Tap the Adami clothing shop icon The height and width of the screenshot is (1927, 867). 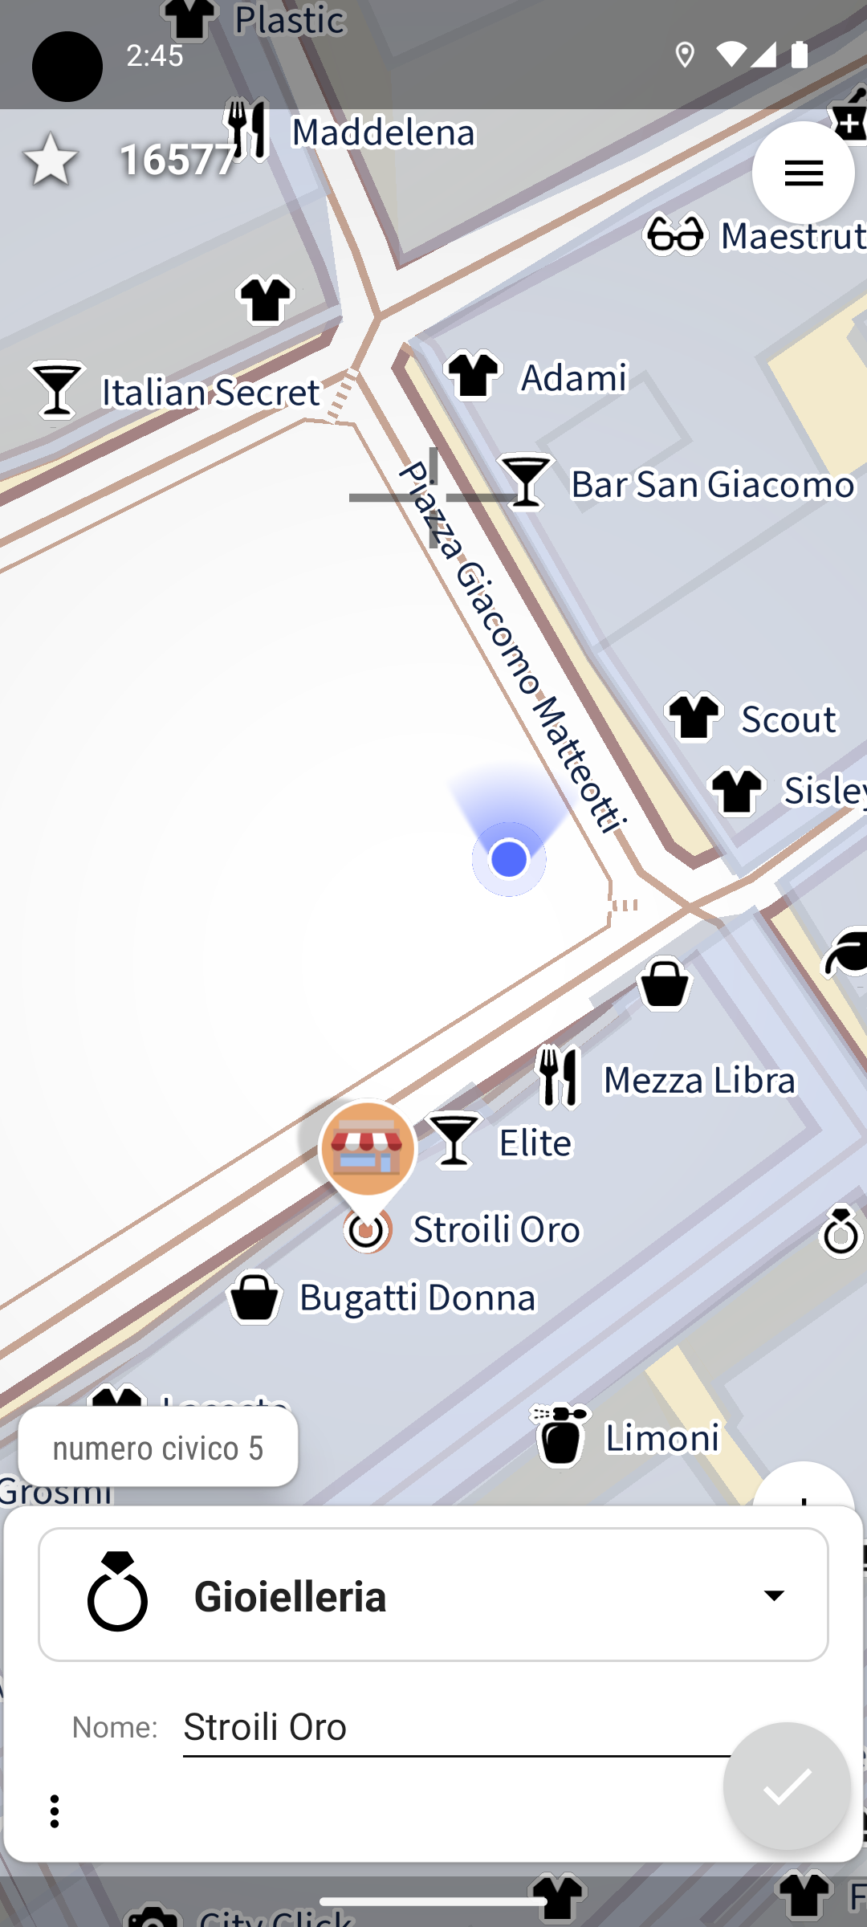click(x=474, y=375)
